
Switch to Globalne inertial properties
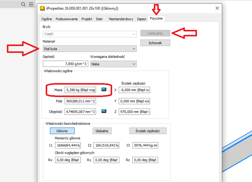click(102, 131)
